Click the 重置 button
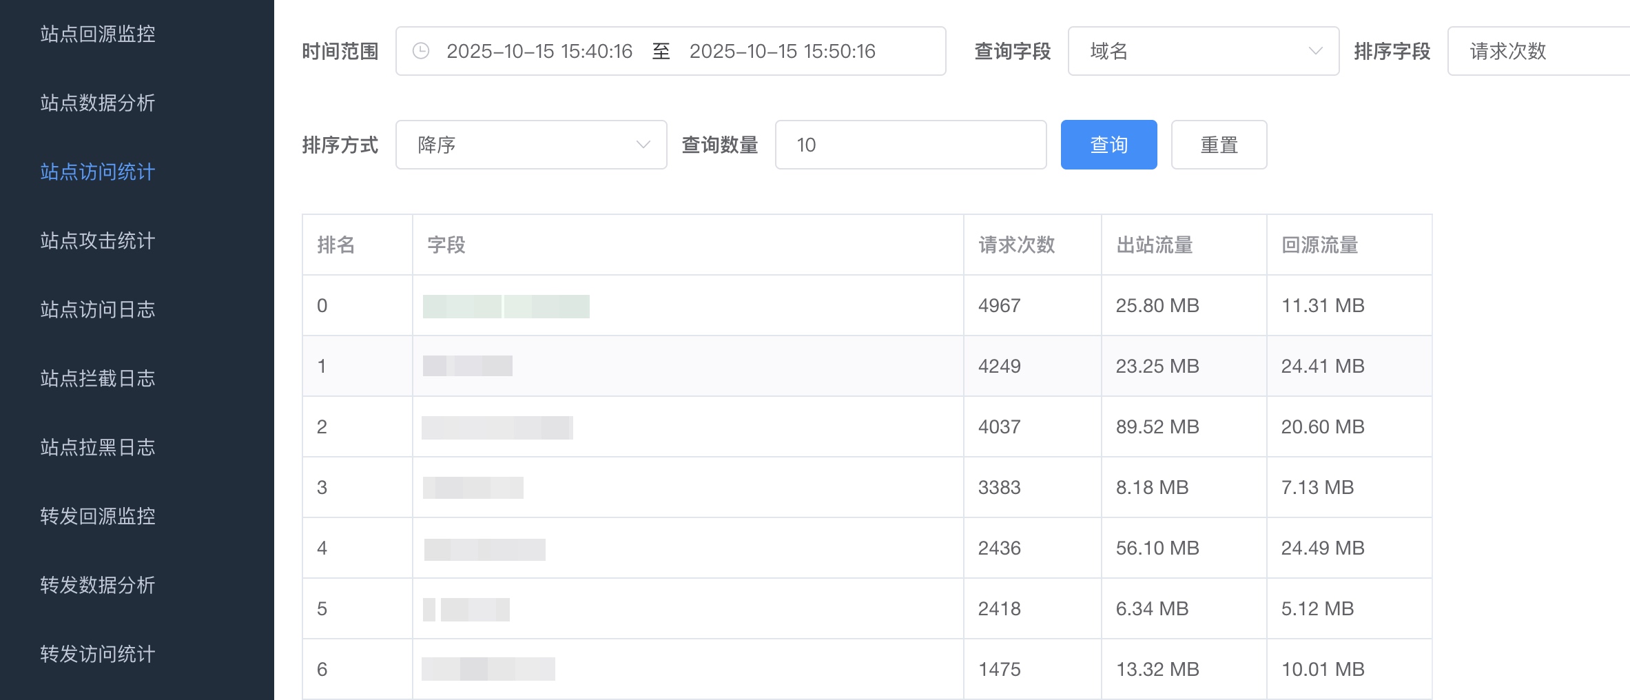This screenshot has height=700, width=1630. coord(1218,145)
